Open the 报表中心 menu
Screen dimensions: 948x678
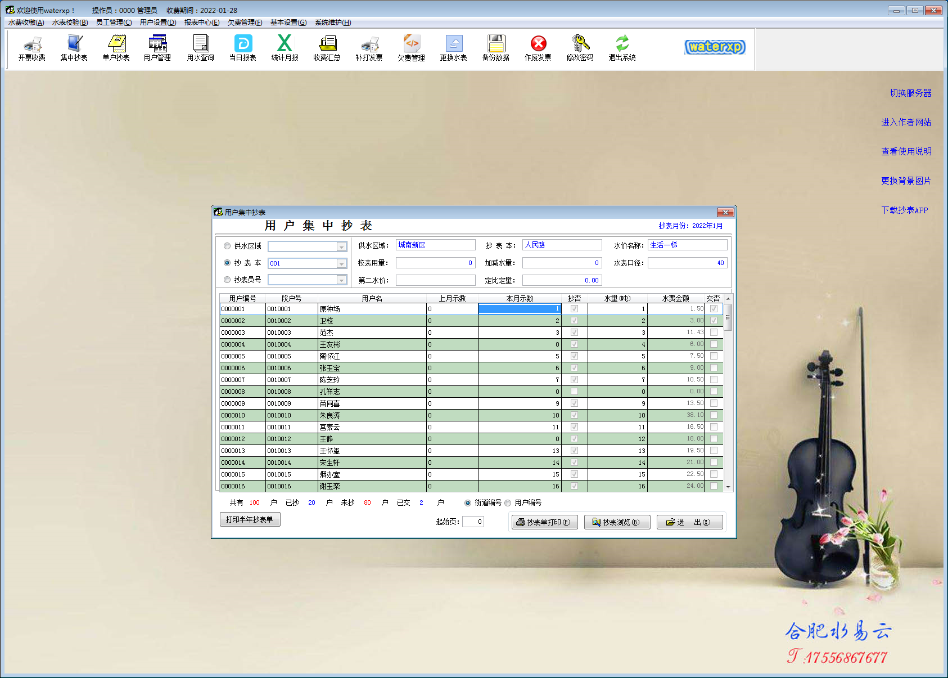click(x=201, y=23)
